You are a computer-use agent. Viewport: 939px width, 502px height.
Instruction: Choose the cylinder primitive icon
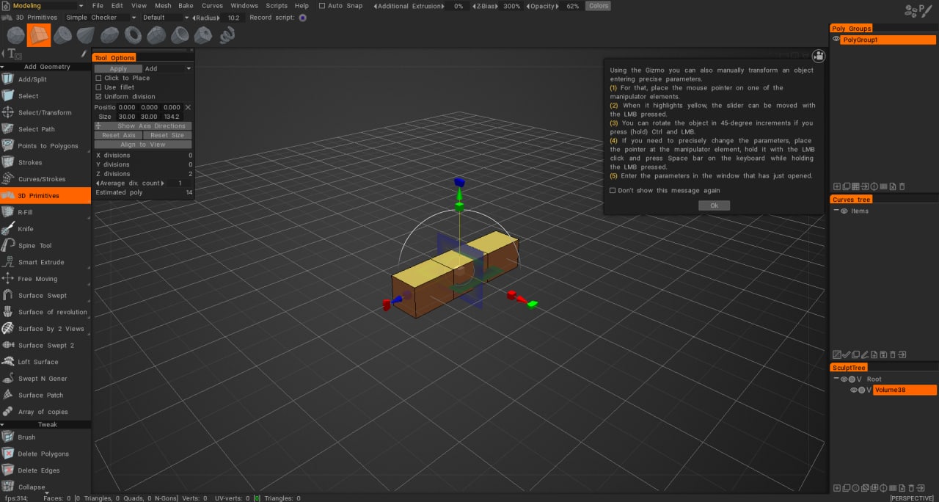point(62,34)
